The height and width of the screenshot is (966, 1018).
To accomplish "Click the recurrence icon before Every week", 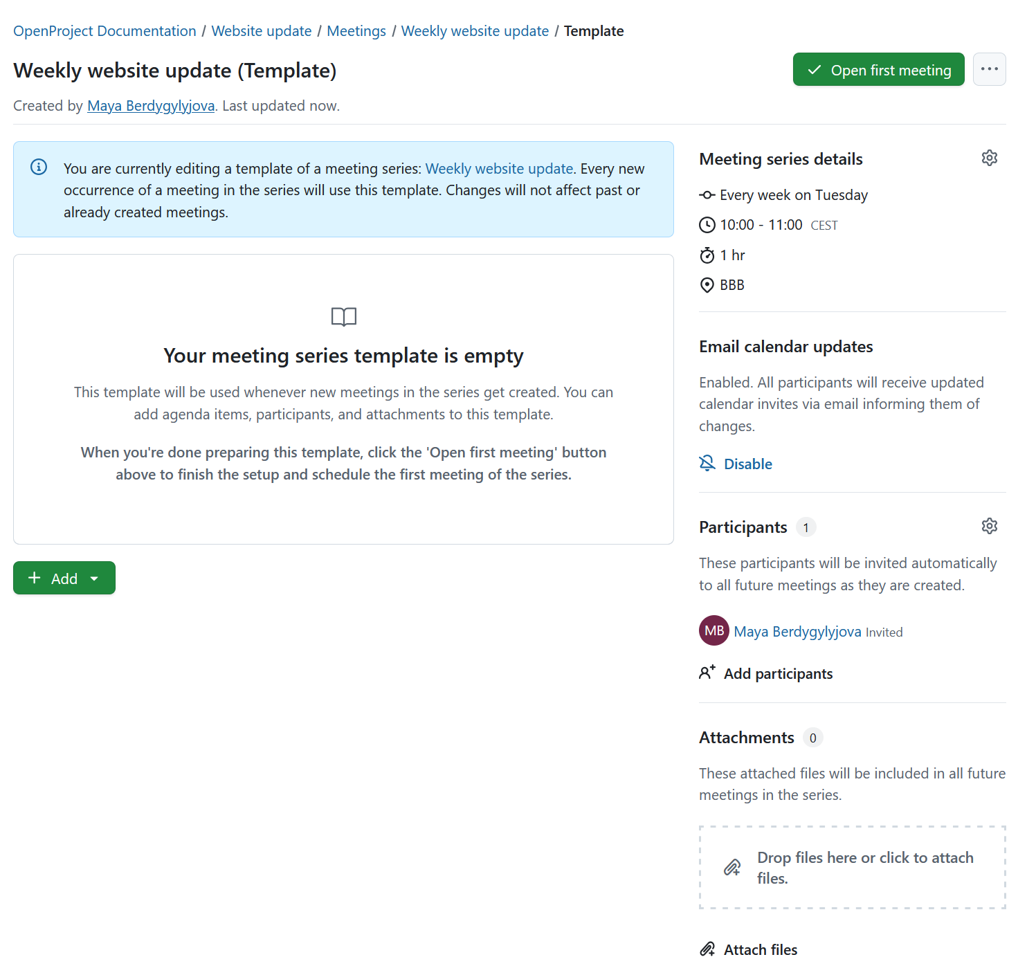I will click(707, 194).
